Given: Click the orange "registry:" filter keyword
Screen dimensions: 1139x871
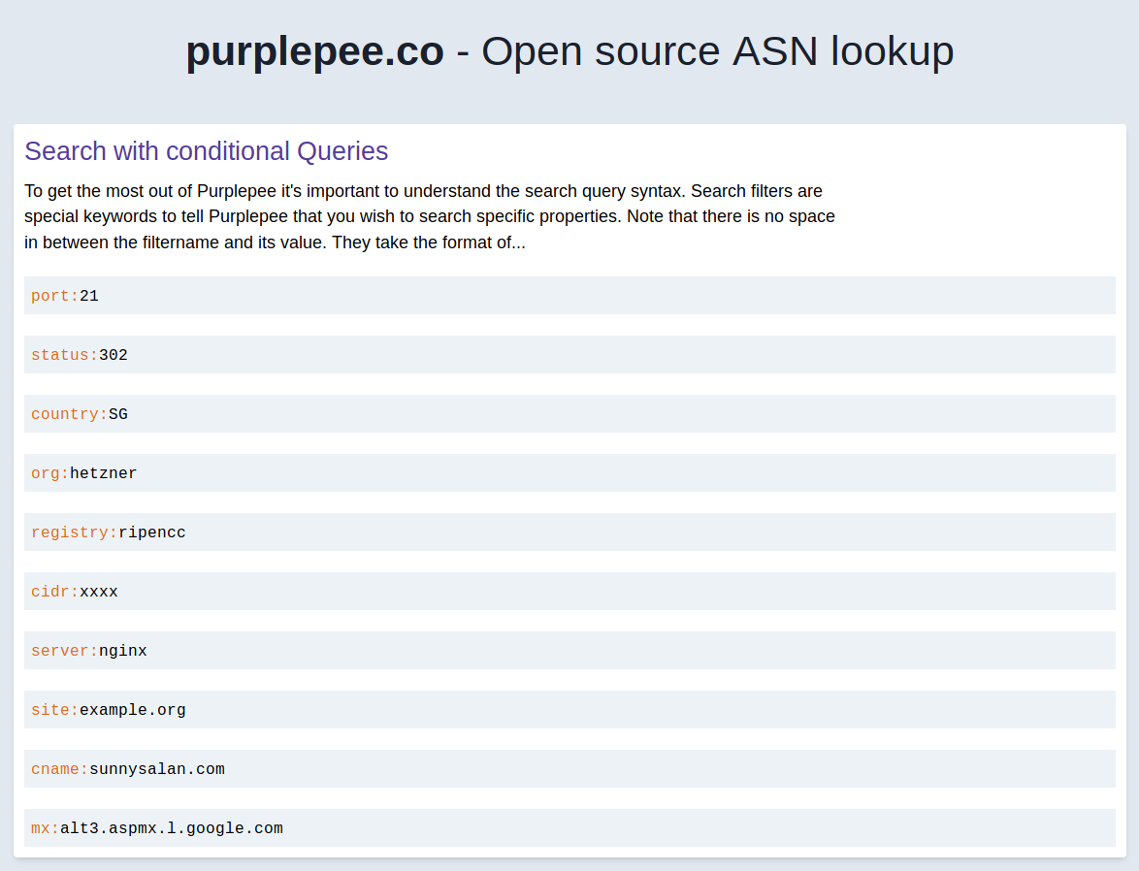Looking at the screenshot, I should 74,532.
